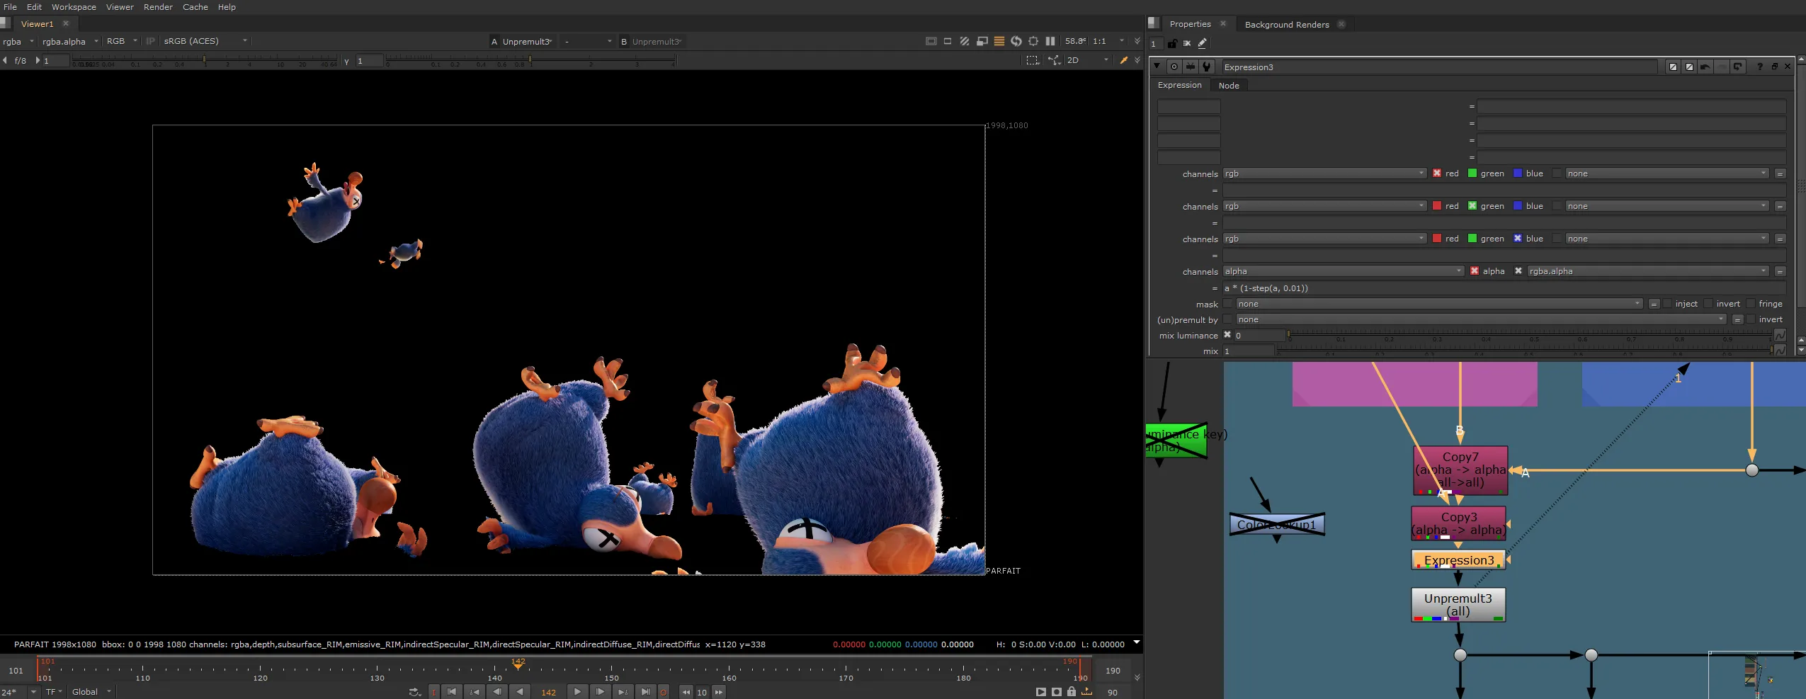Image resolution: width=1806 pixels, height=699 pixels.
Task: Switch to the Node tab in Expression3
Action: (x=1229, y=85)
